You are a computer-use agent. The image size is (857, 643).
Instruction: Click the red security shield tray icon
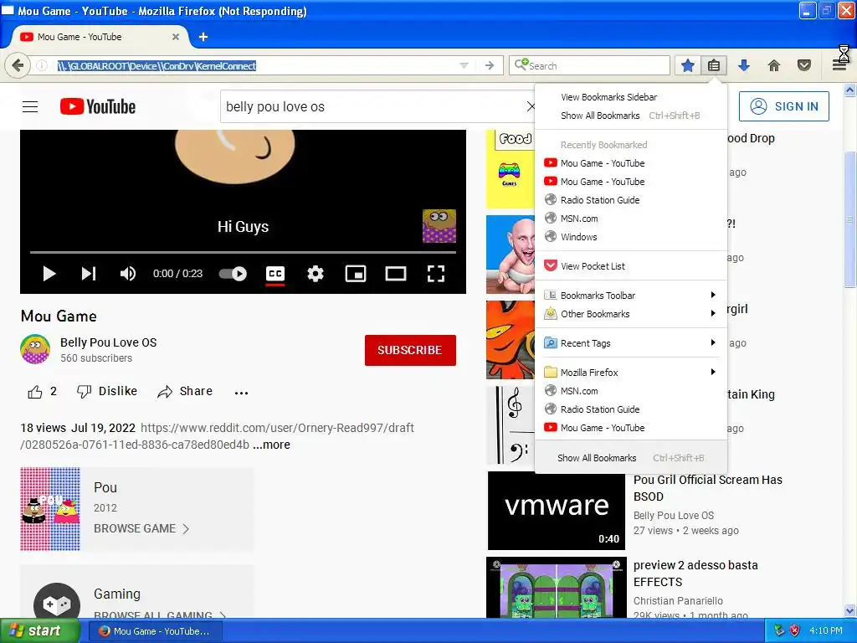pos(795,631)
